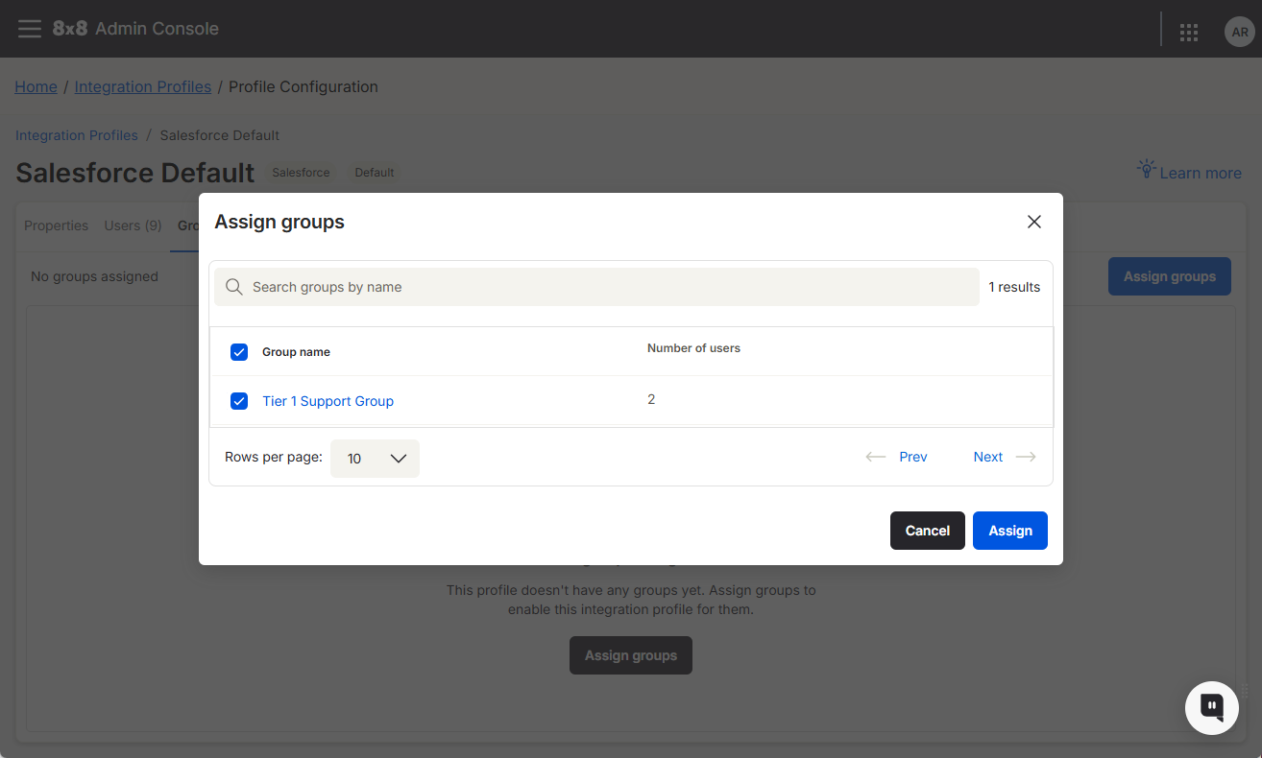Switch to the Users (9) tab
The height and width of the screenshot is (758, 1262).
[x=133, y=225]
